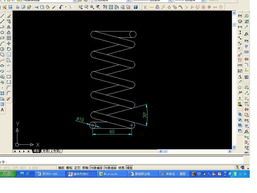This screenshot has height=193, width=257.
Task: Toggle 对象捕捉 object snap in status bar
Action: (x=96, y=168)
